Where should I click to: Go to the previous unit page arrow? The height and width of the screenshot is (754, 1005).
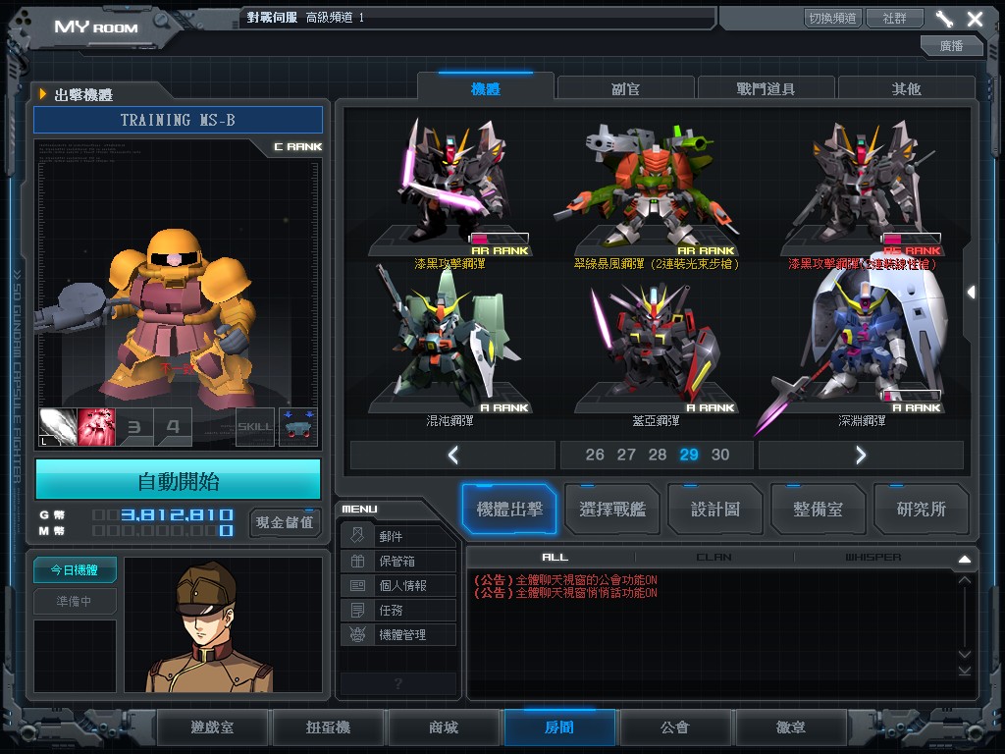(x=452, y=456)
